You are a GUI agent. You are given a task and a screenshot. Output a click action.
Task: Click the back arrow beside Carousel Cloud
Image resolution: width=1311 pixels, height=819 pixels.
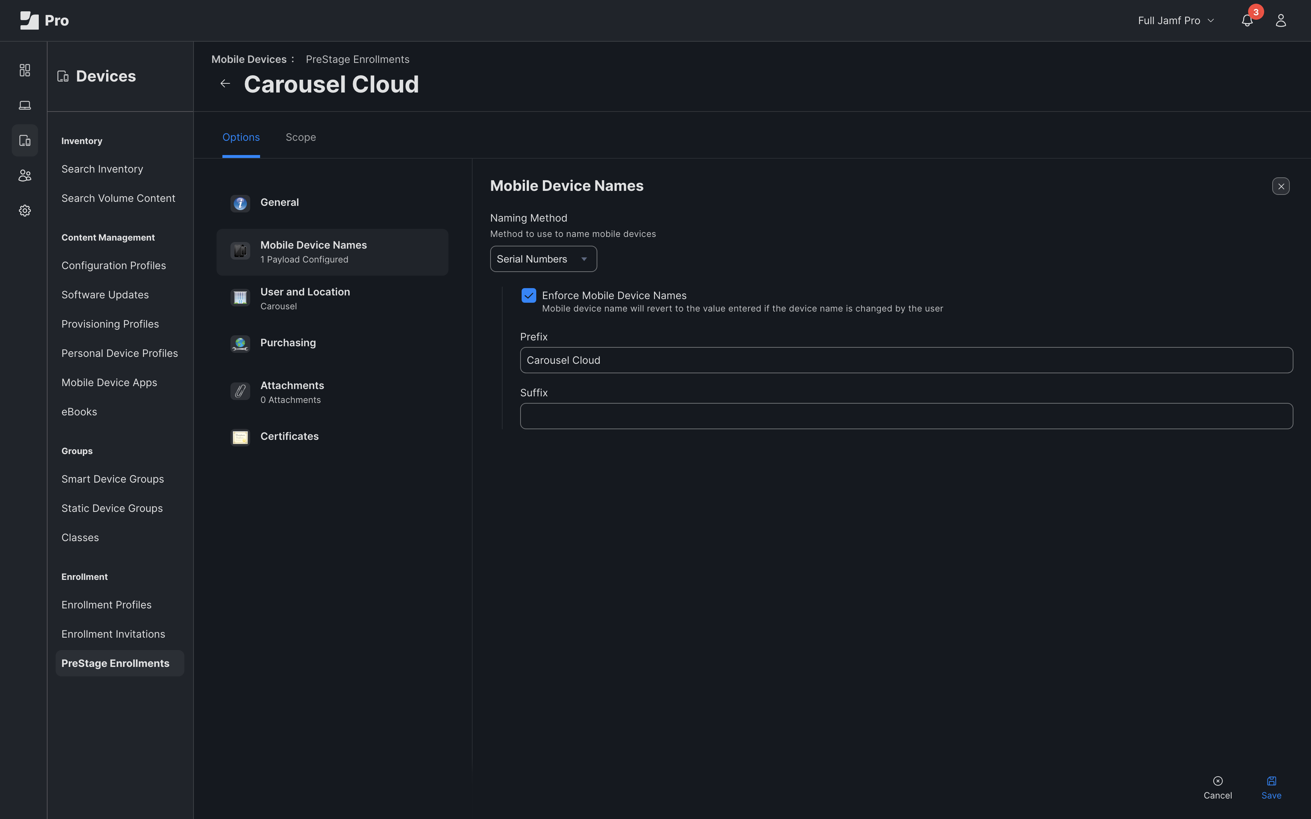(x=225, y=83)
